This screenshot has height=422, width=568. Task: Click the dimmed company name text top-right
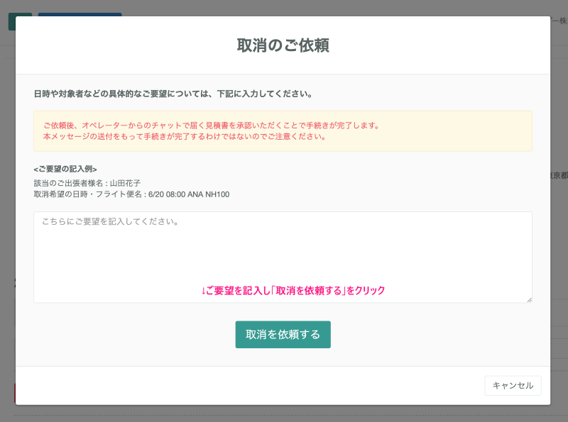coord(559,21)
